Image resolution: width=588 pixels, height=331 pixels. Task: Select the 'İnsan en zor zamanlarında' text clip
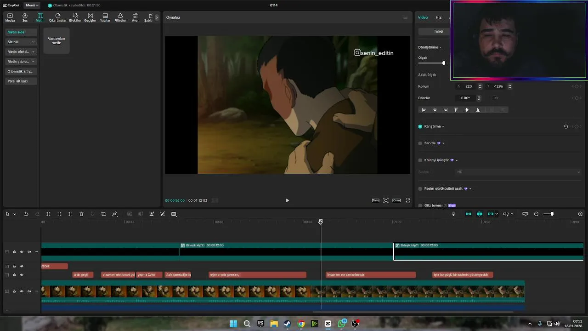coord(371,275)
